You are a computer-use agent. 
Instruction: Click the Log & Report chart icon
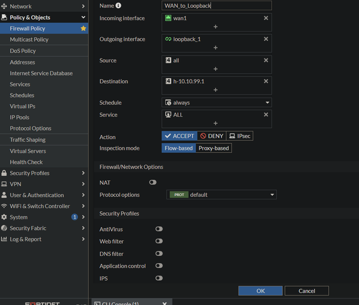click(x=4, y=239)
